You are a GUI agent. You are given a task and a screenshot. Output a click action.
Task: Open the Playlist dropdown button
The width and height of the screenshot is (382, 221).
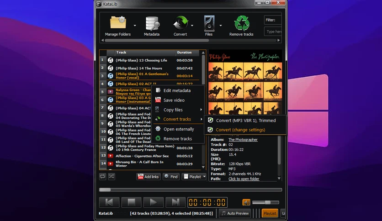tap(194, 177)
